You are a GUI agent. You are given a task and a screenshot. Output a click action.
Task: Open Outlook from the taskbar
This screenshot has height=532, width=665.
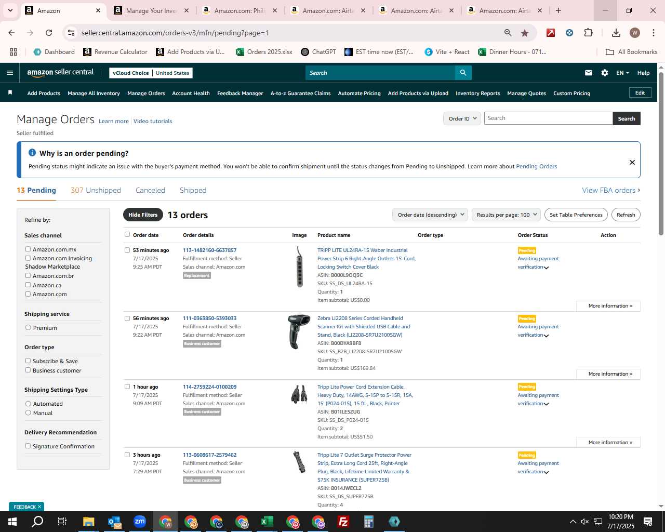(x=114, y=522)
